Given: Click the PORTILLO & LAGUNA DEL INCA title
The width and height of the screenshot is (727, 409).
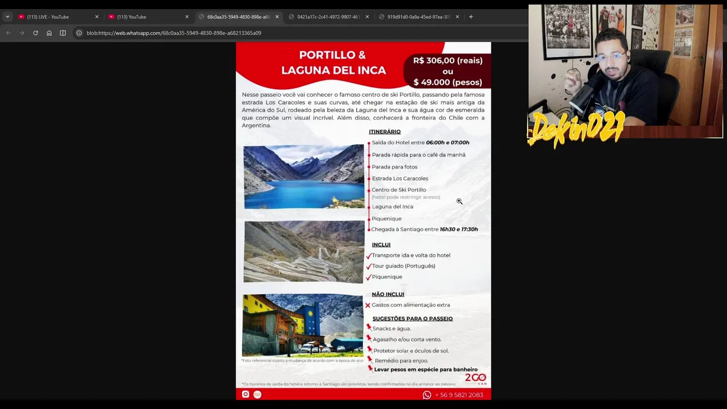Looking at the screenshot, I should (333, 62).
